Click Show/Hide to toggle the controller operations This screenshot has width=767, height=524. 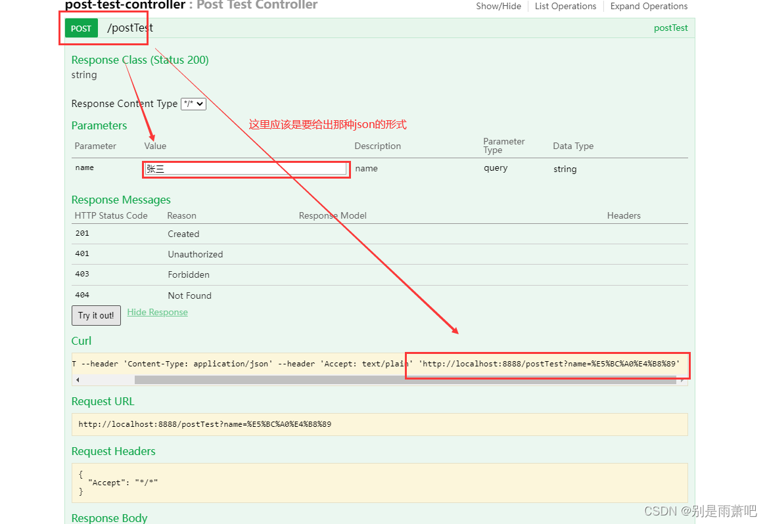pyautogui.click(x=498, y=6)
